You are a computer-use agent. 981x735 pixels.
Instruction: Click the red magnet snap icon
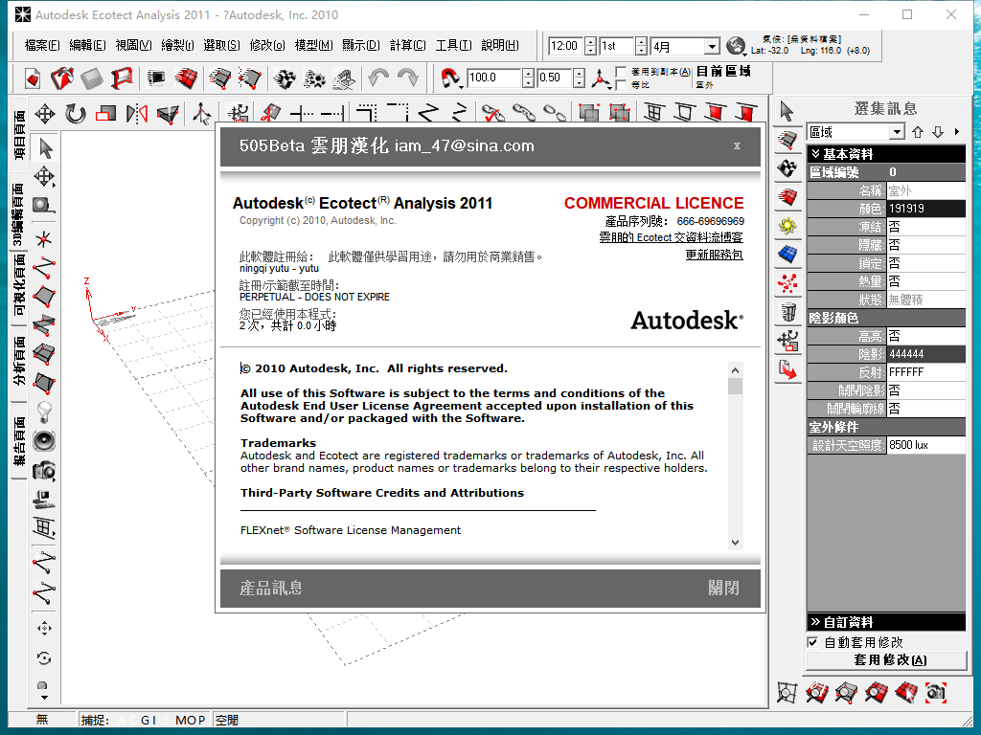pos(449,78)
